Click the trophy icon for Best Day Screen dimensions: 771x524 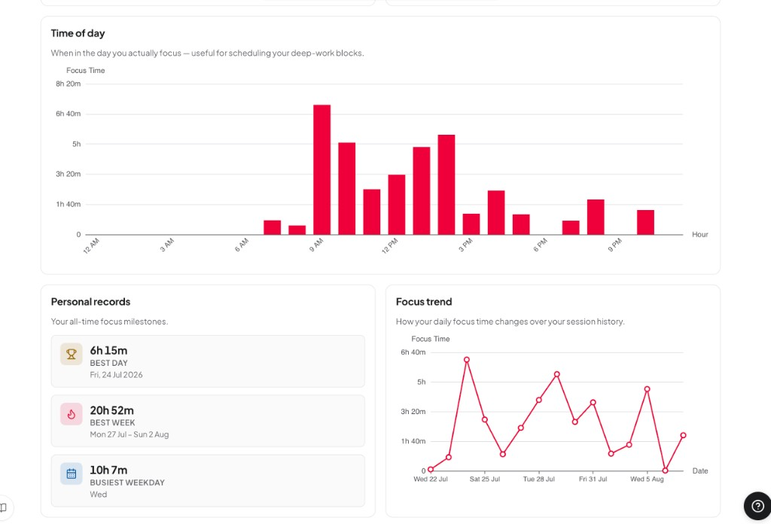(x=72, y=354)
